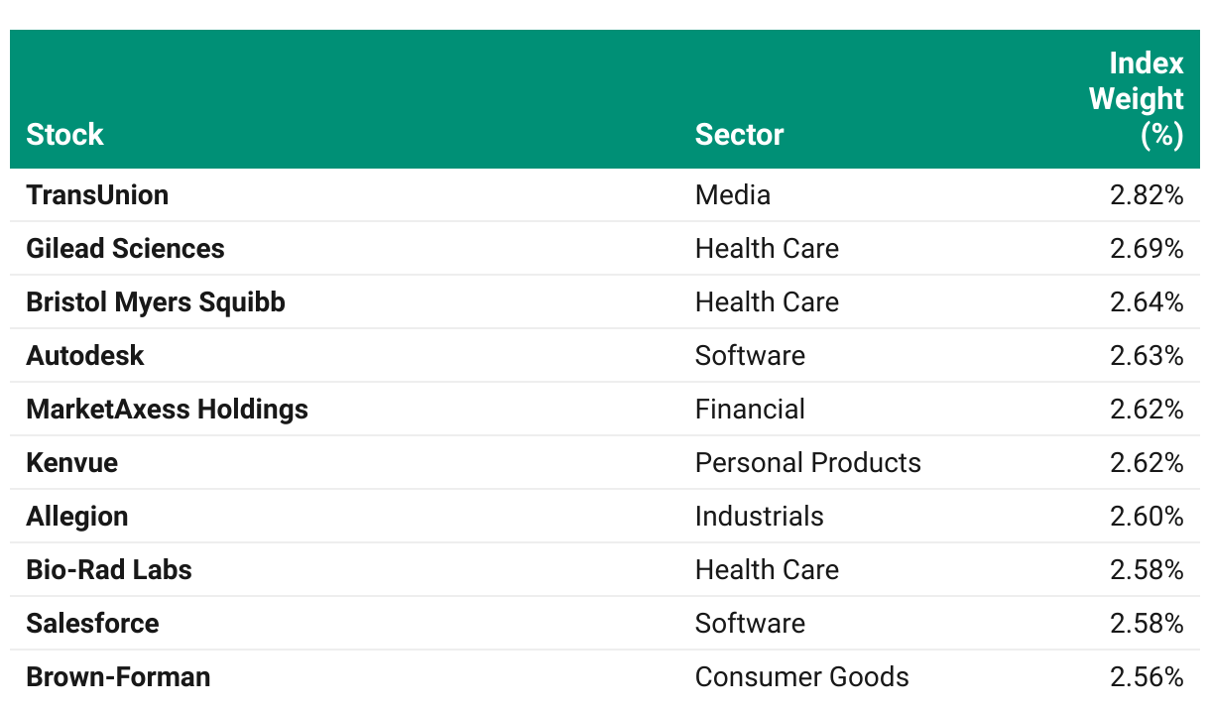1210x712 pixels.
Task: Select the Kenvue stock name
Action: [x=71, y=462]
